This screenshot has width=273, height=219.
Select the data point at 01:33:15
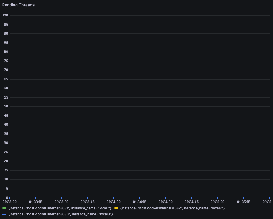(x=36, y=198)
